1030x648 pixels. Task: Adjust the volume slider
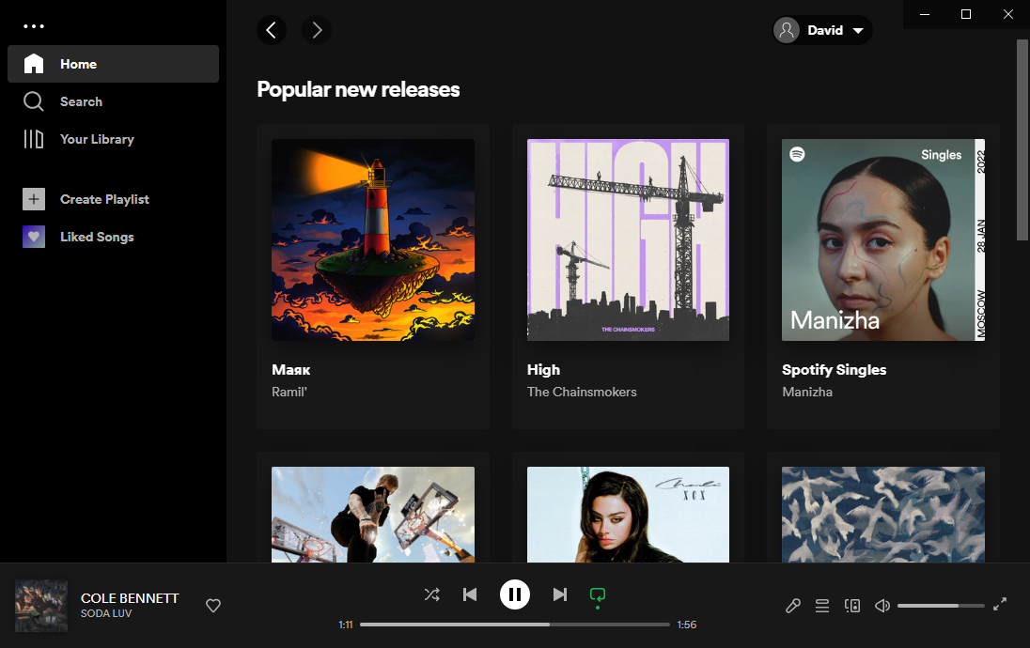941,606
